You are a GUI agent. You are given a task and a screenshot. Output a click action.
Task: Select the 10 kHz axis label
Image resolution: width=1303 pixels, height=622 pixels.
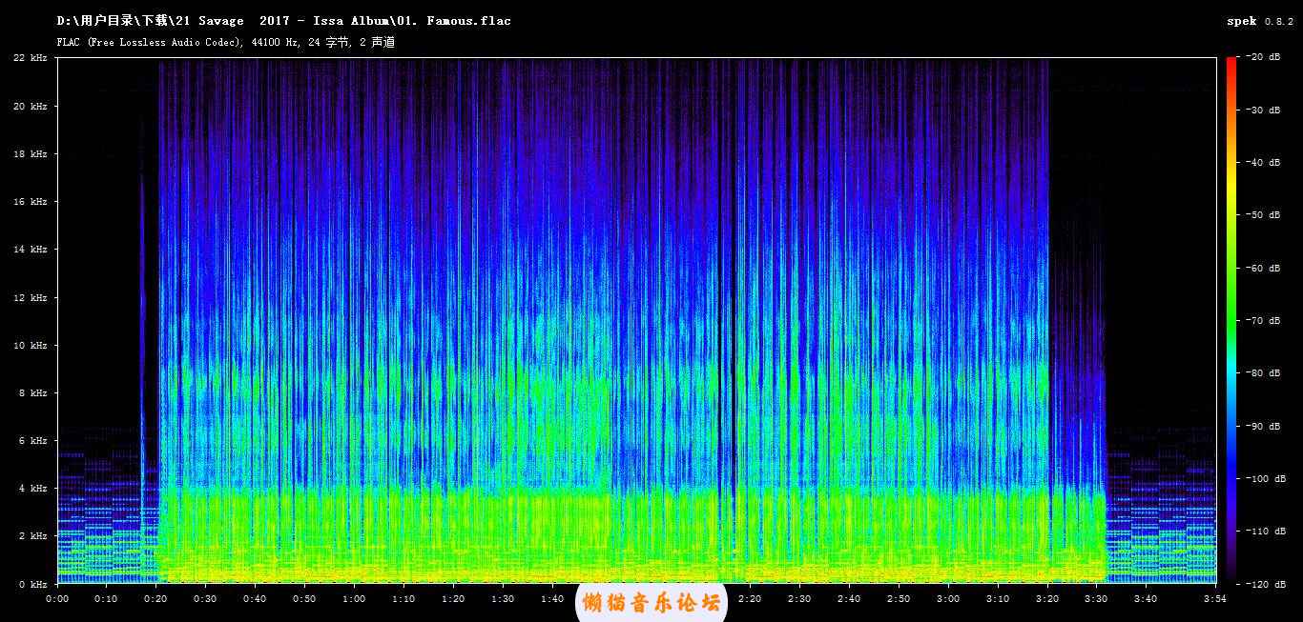point(31,345)
